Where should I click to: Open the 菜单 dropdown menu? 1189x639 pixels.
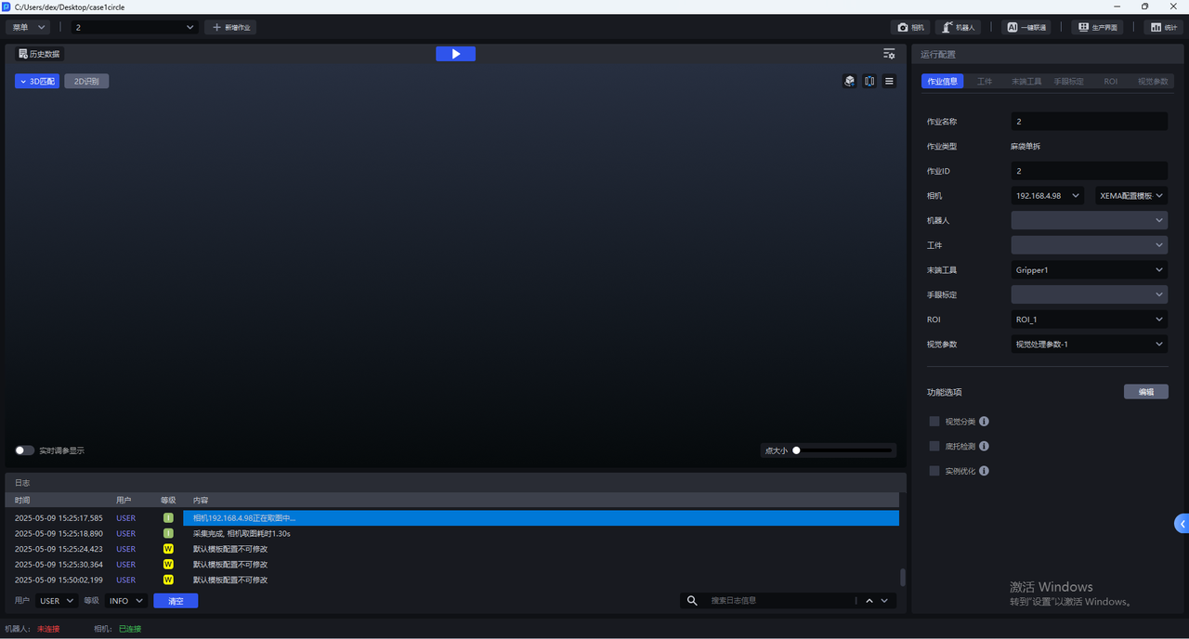[x=29, y=28]
